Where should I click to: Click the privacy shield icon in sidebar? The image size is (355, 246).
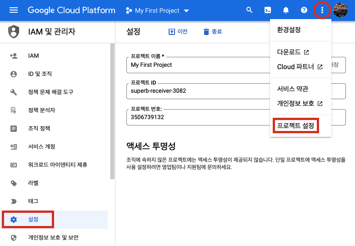pos(14,238)
